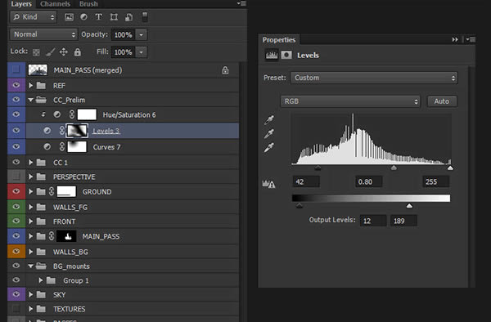Open the Preset Custom dropdown
Viewport: 491px width, 322px height.
[374, 78]
